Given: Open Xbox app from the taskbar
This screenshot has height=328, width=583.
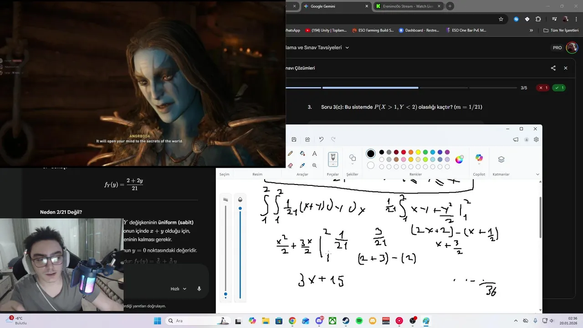Looking at the screenshot, I should pyautogui.click(x=332, y=321).
